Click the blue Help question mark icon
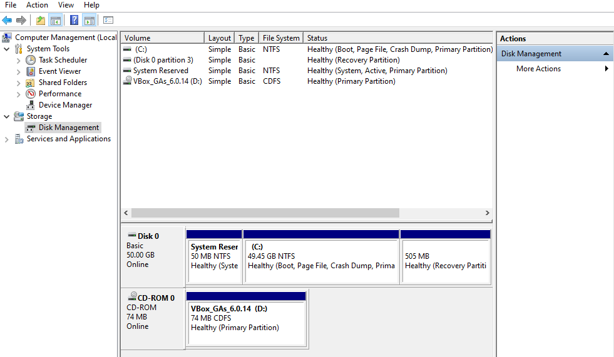 click(x=74, y=21)
